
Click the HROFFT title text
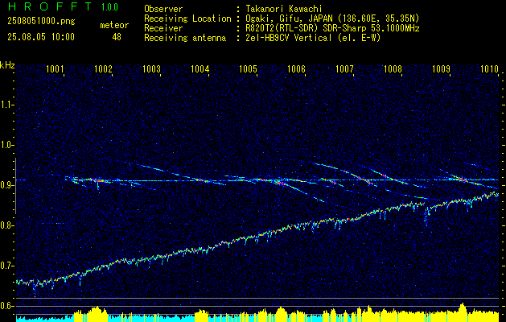point(50,6)
